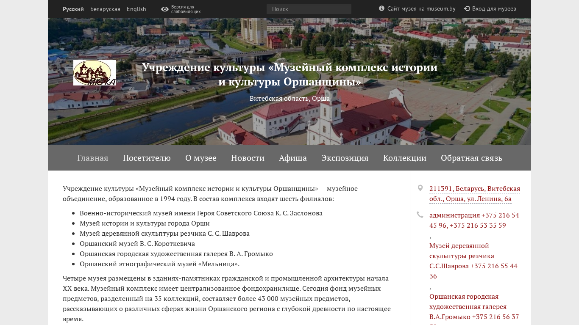Open the "Обратная связь" menu item

point(471,158)
